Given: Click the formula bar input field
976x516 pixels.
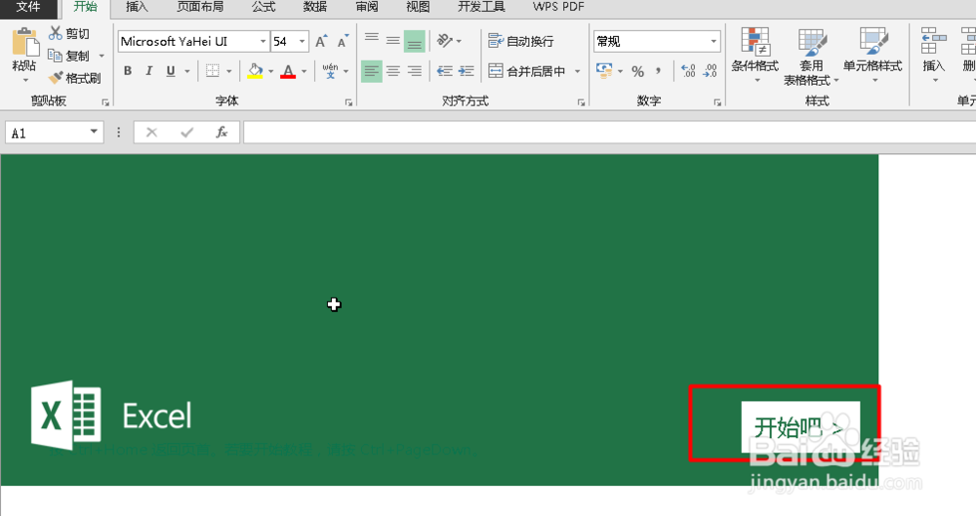Looking at the screenshot, I should [609, 132].
